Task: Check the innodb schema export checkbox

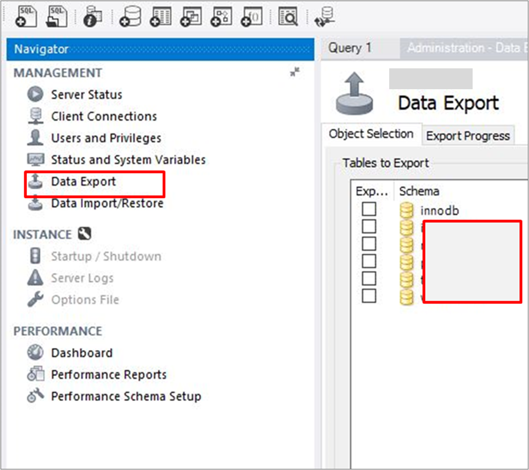Action: pyautogui.click(x=369, y=209)
